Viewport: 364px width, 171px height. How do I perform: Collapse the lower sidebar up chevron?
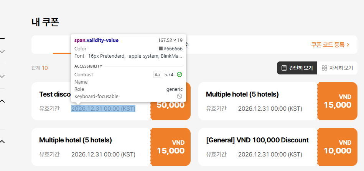click(x=2, y=142)
